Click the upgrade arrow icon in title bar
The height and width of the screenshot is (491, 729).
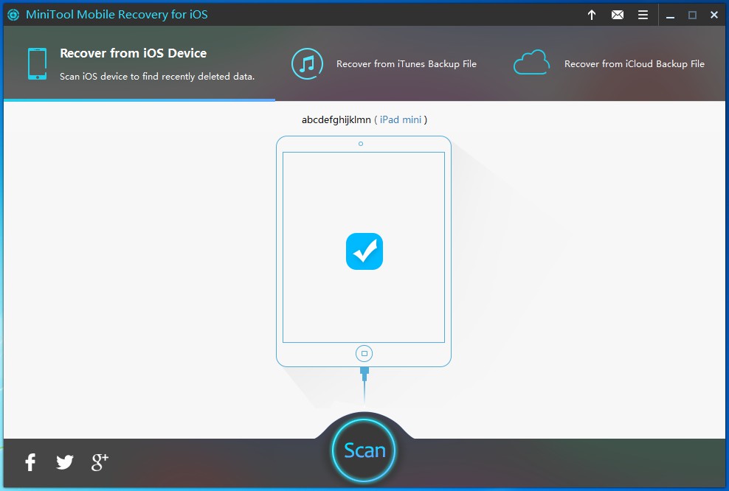click(x=591, y=15)
